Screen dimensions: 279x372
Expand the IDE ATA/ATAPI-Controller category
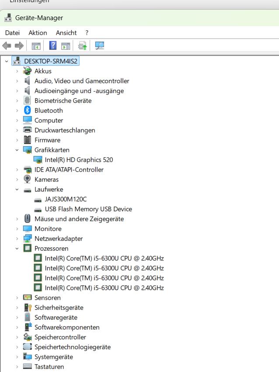(17, 170)
